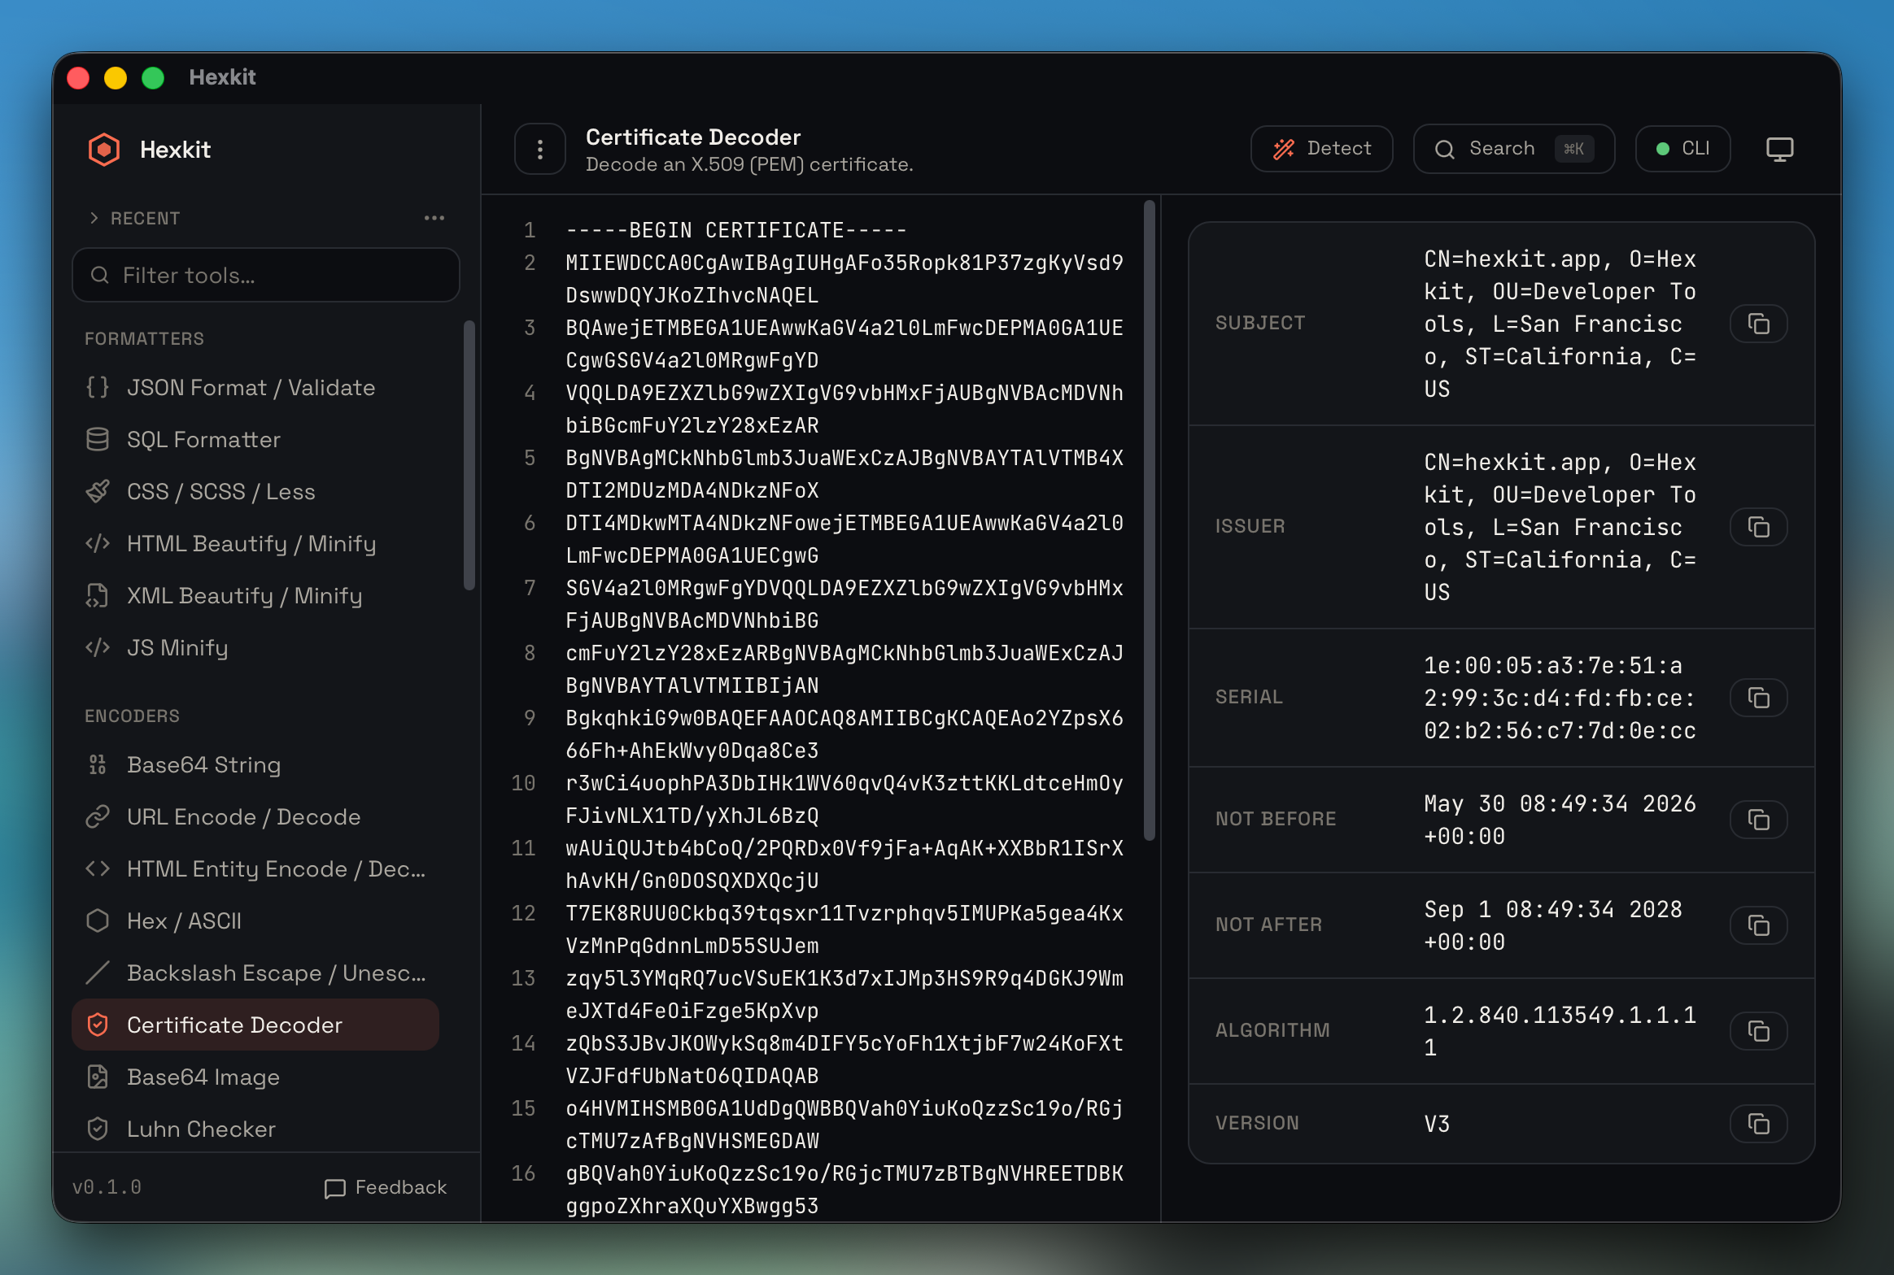The height and width of the screenshot is (1275, 1894).
Task: Copy the ALGORITHM value
Action: coord(1758,1031)
